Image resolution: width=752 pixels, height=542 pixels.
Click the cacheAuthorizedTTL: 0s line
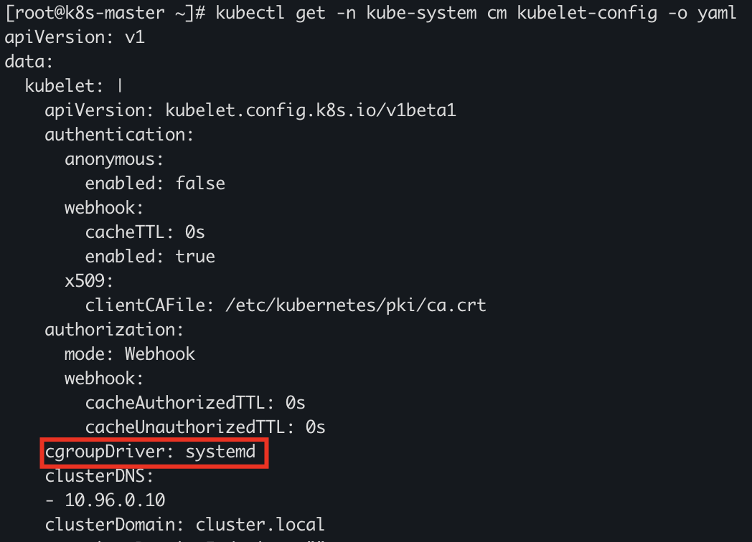195,403
